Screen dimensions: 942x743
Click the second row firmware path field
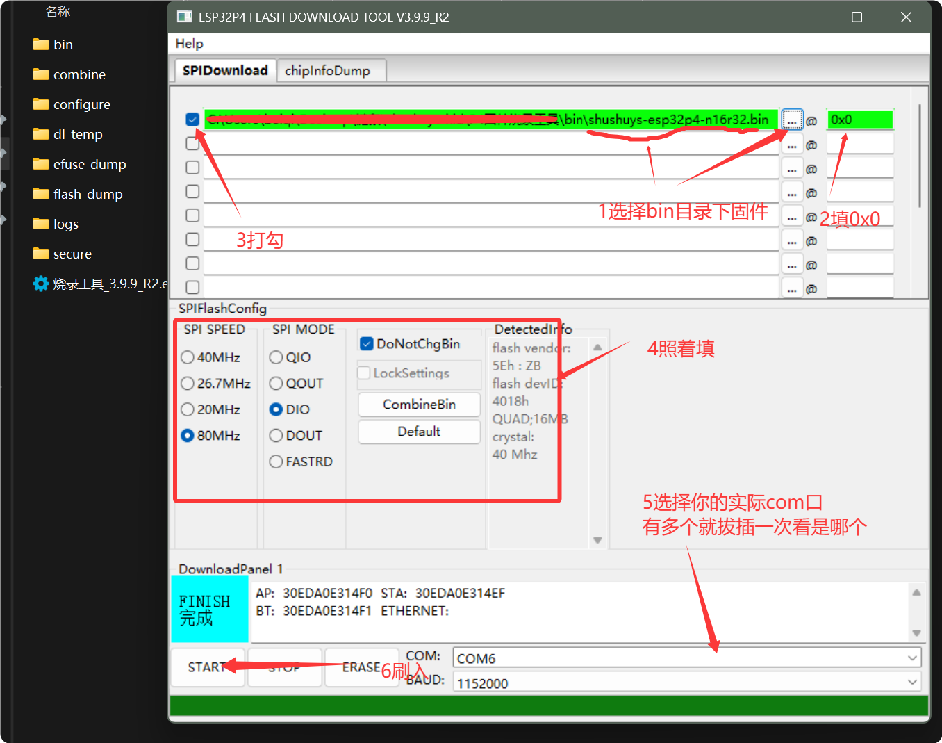tap(491, 144)
